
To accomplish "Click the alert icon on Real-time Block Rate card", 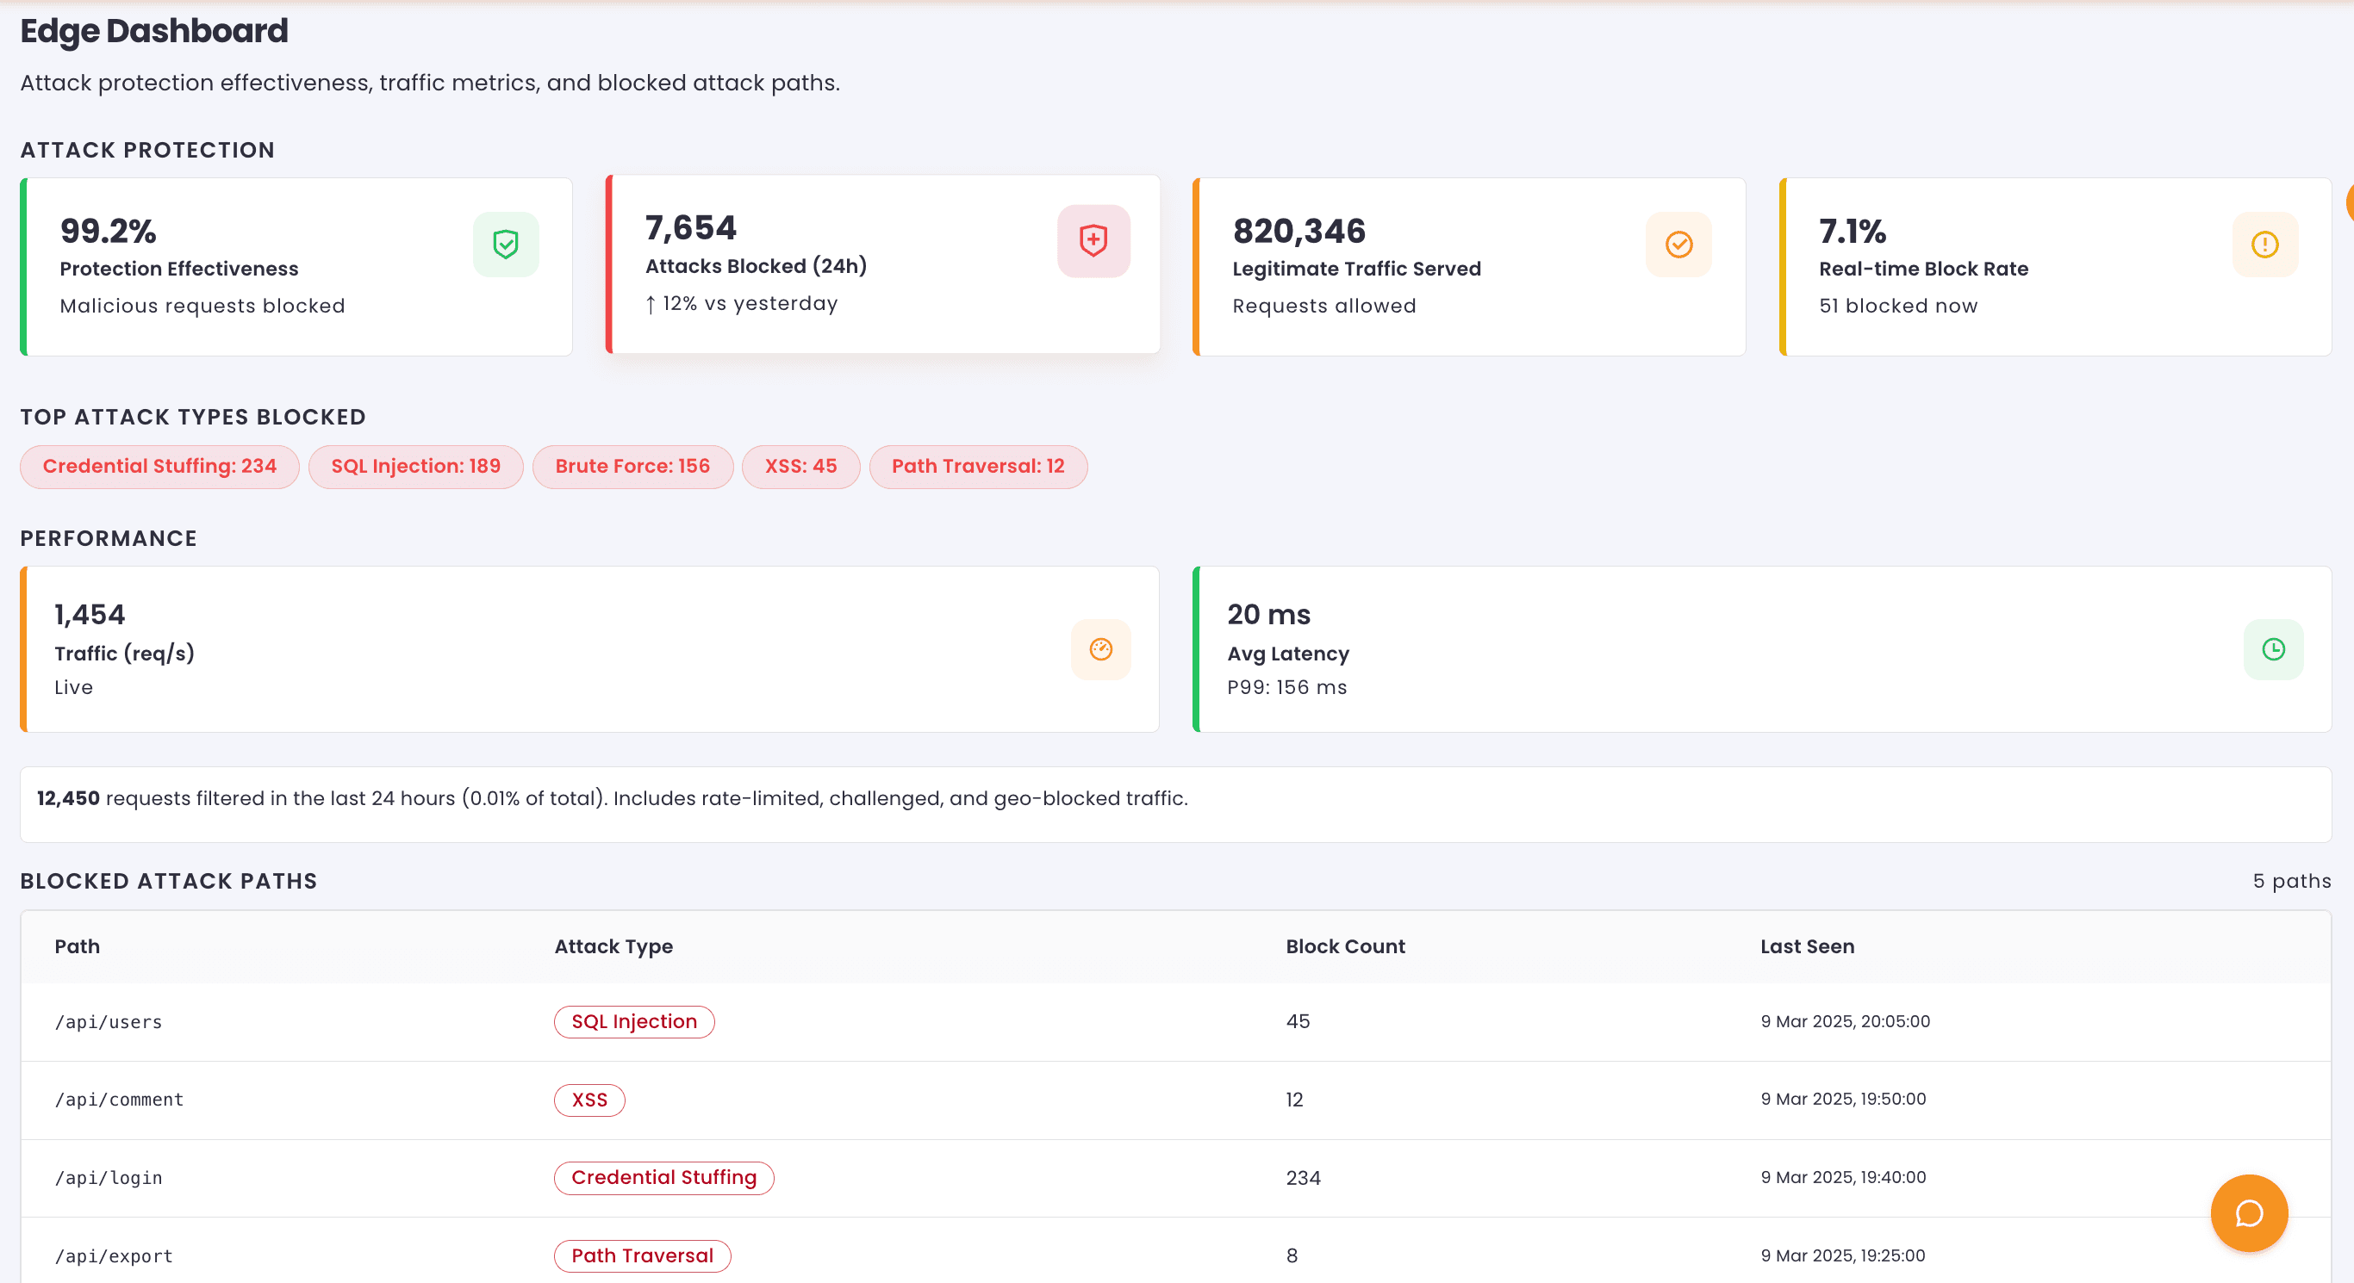I will click(2264, 244).
